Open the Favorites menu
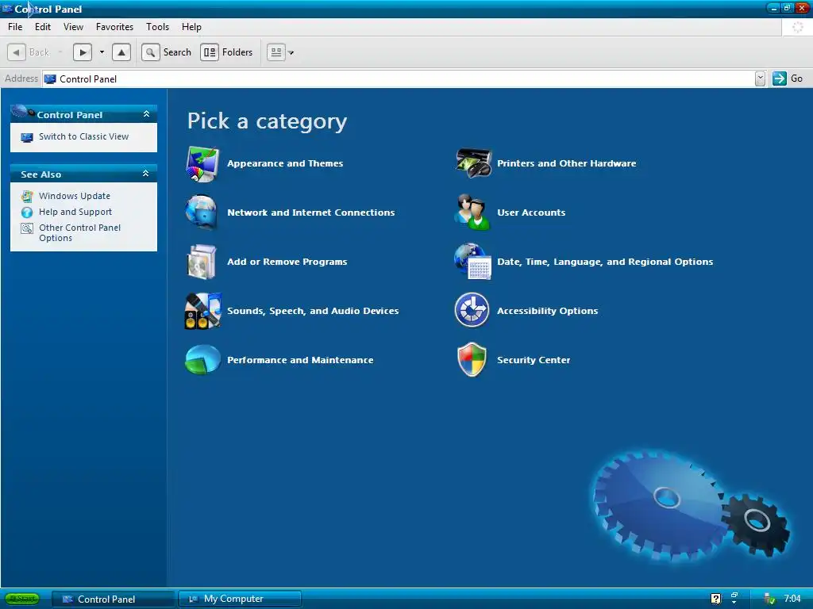The image size is (813, 609). pyautogui.click(x=114, y=27)
